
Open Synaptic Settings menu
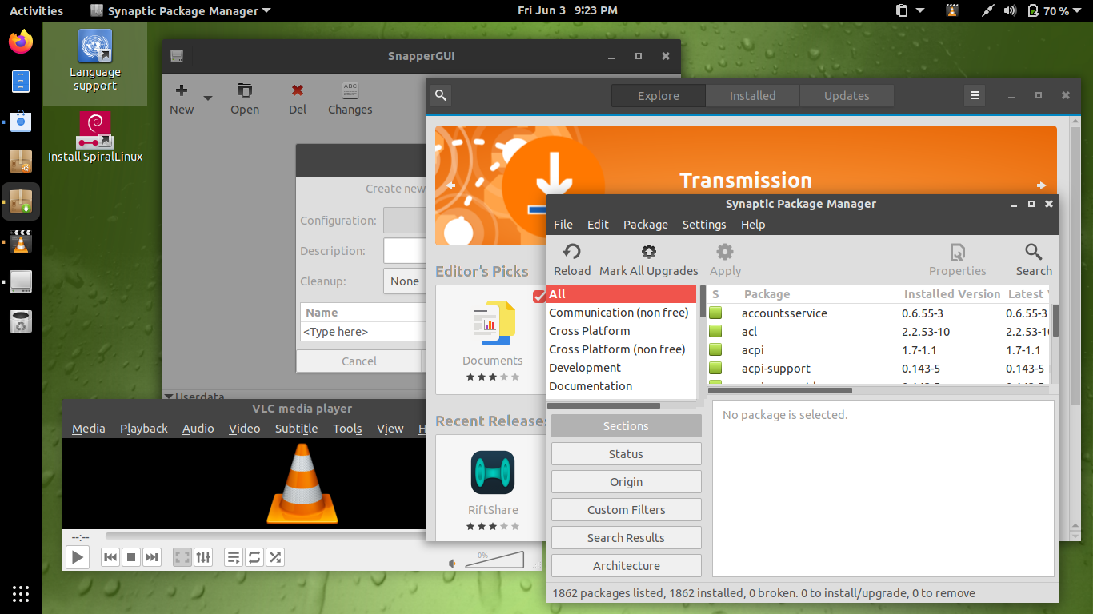coord(704,225)
